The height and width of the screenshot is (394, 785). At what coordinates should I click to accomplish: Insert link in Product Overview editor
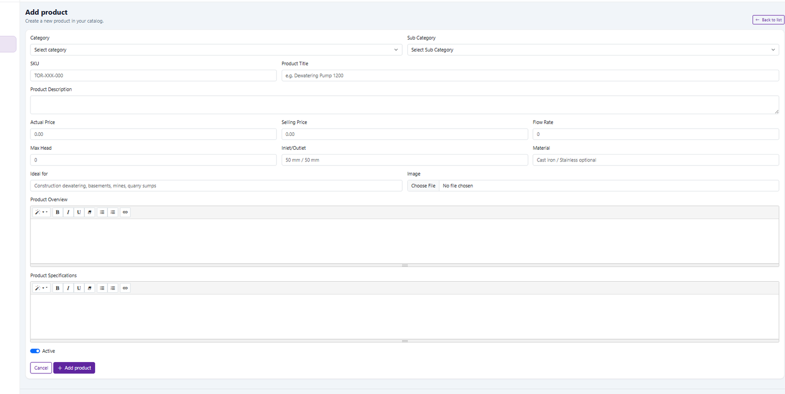(x=125, y=212)
